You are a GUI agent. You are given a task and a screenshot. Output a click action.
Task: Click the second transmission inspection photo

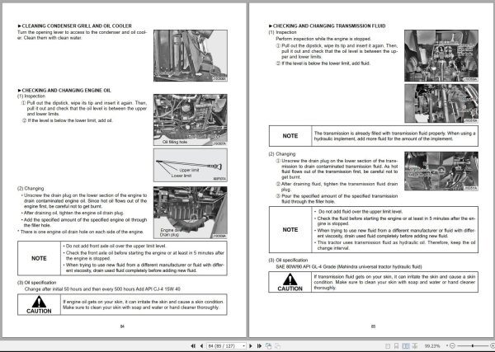[441, 103]
